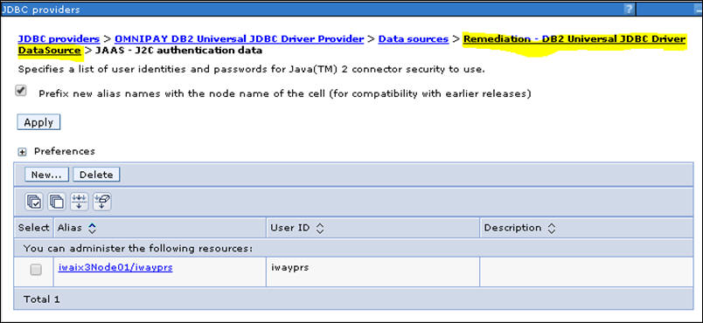The height and width of the screenshot is (323, 703).
Task: Click the Total 1 footer text
Action: (x=42, y=299)
